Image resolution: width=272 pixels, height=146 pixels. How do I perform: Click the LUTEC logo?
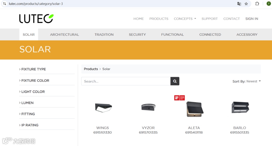point(37,19)
